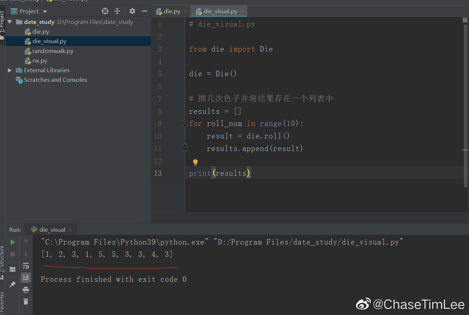Select rw.py in project tree

(40, 61)
